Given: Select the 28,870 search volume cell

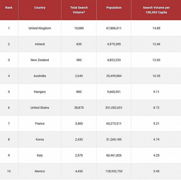Looking at the screenshot, I should point(79,108).
